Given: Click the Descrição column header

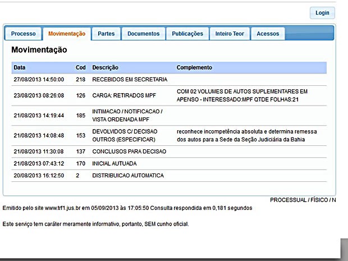Looking at the screenshot, I should click(105, 68).
